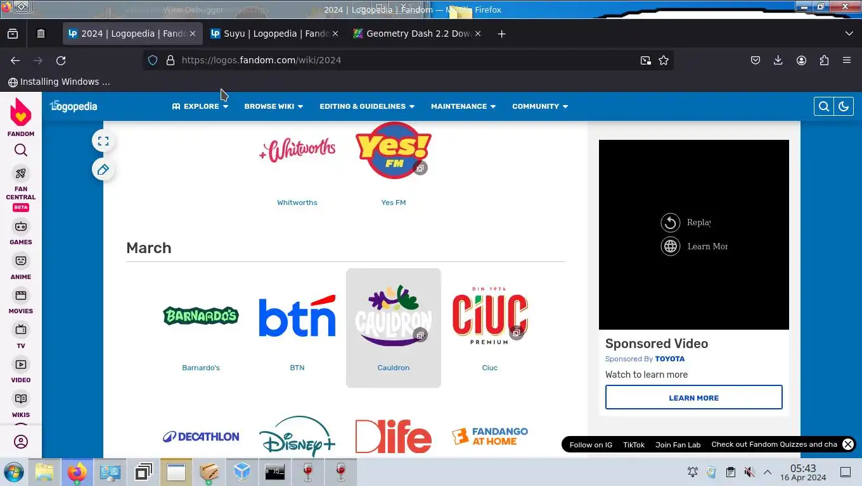
Task: Show hidden system tray icons
Action: [x=767, y=472]
